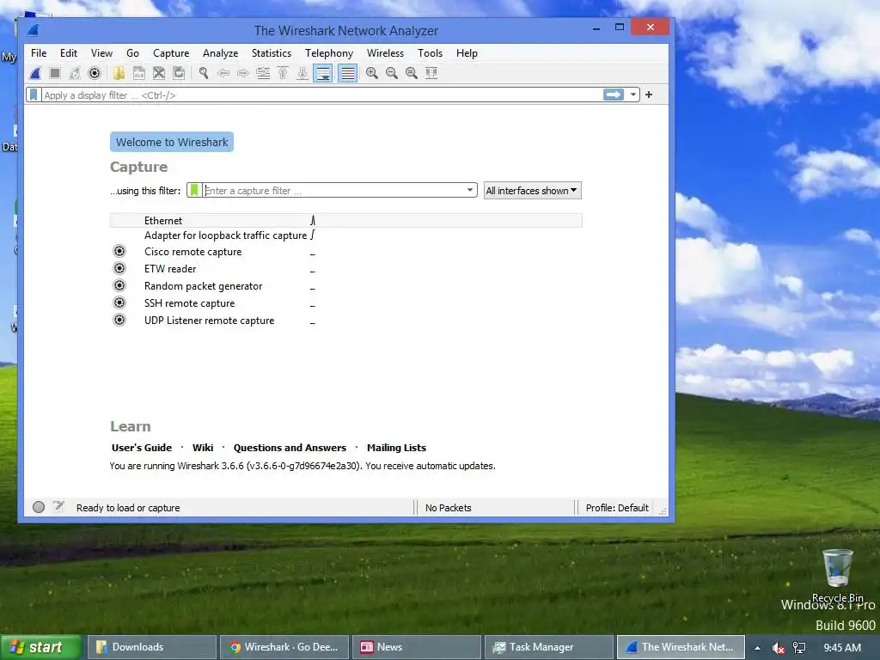Open the Telephony menu
This screenshot has height=660, width=880.
tap(329, 53)
